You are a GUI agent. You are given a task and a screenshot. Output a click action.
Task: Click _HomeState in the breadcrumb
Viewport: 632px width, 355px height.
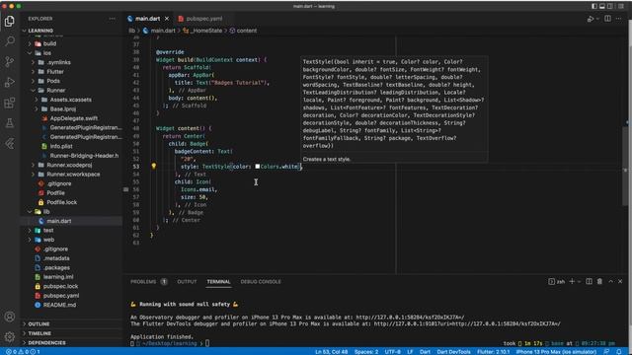206,31
